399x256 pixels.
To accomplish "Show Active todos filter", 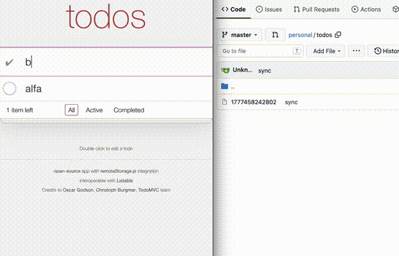I will [94, 110].
